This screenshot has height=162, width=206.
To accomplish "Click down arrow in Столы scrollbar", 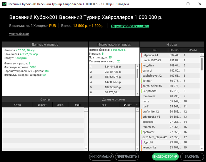I will (x=86, y=149).
